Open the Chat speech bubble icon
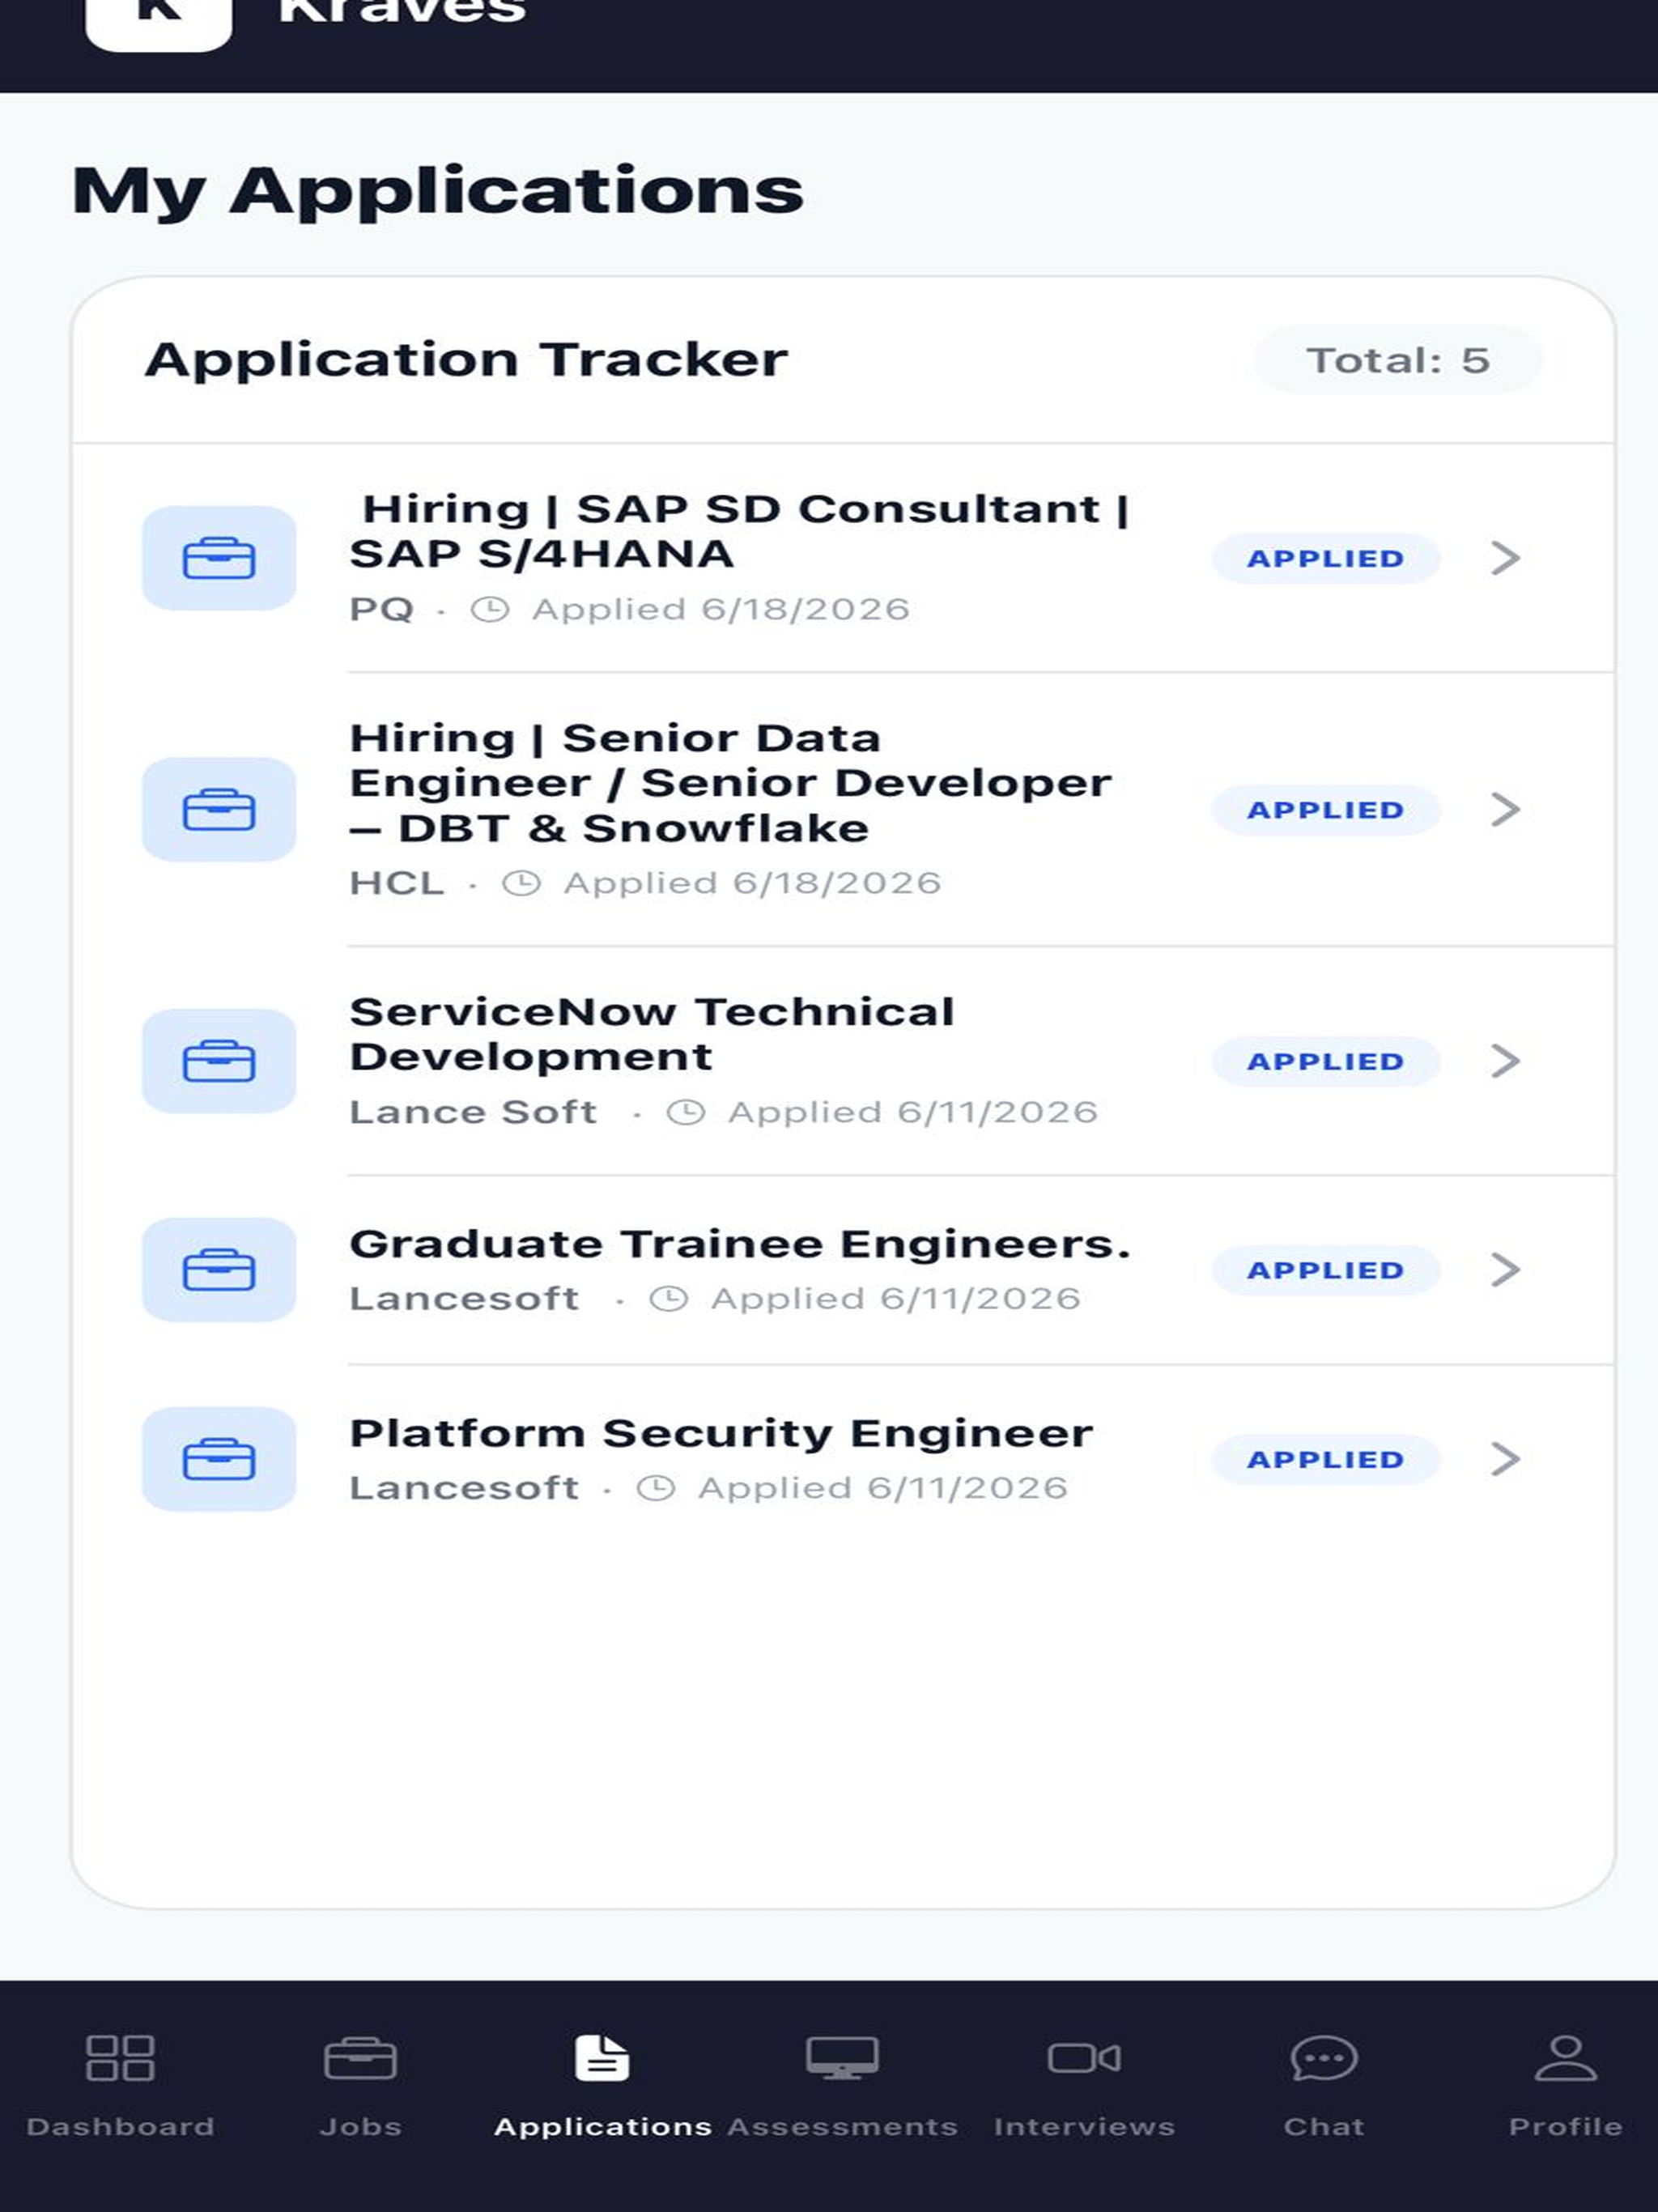Image resolution: width=1658 pixels, height=2212 pixels. (x=1324, y=2058)
